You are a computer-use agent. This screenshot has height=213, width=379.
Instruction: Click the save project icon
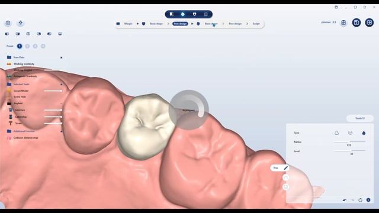(x=356, y=22)
